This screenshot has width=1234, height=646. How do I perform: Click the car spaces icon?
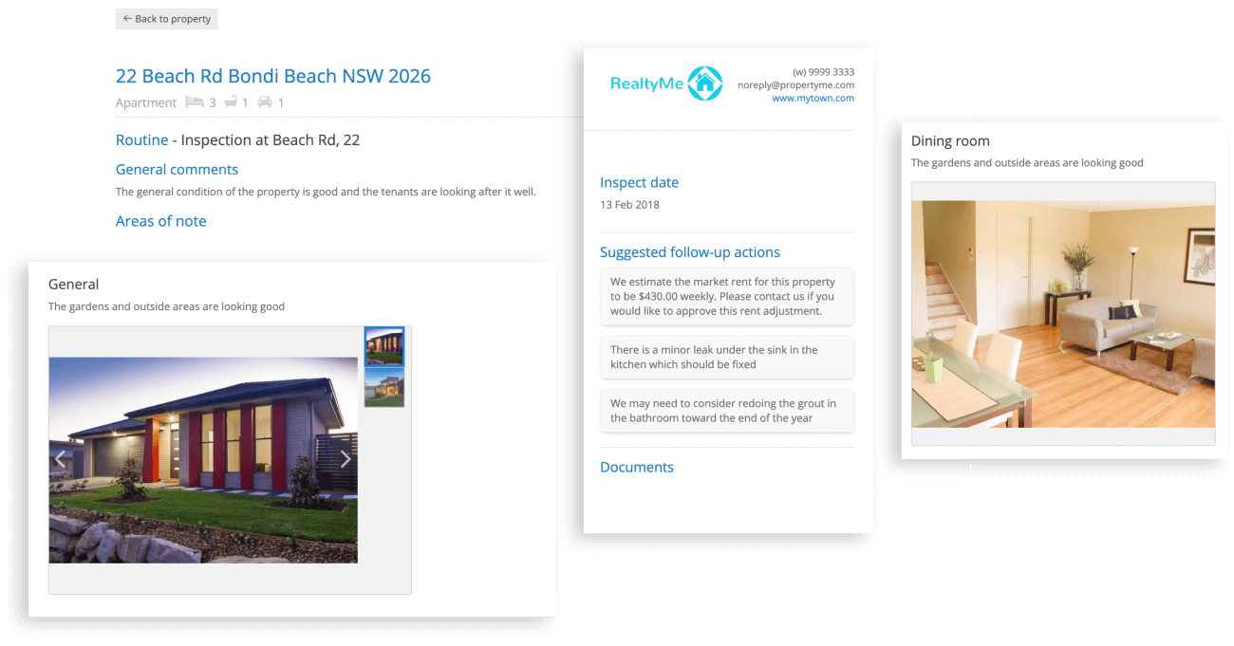click(265, 102)
